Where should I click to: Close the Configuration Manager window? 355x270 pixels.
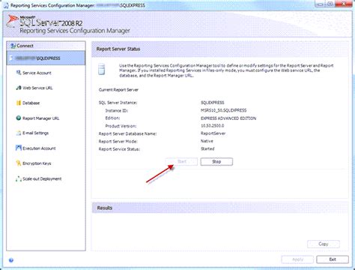pyautogui.click(x=344, y=4)
